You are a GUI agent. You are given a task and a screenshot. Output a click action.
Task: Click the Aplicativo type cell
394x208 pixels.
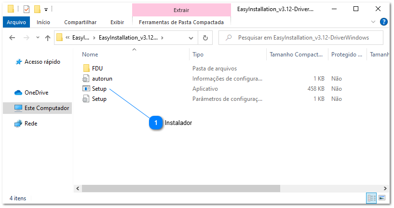pyautogui.click(x=205, y=89)
